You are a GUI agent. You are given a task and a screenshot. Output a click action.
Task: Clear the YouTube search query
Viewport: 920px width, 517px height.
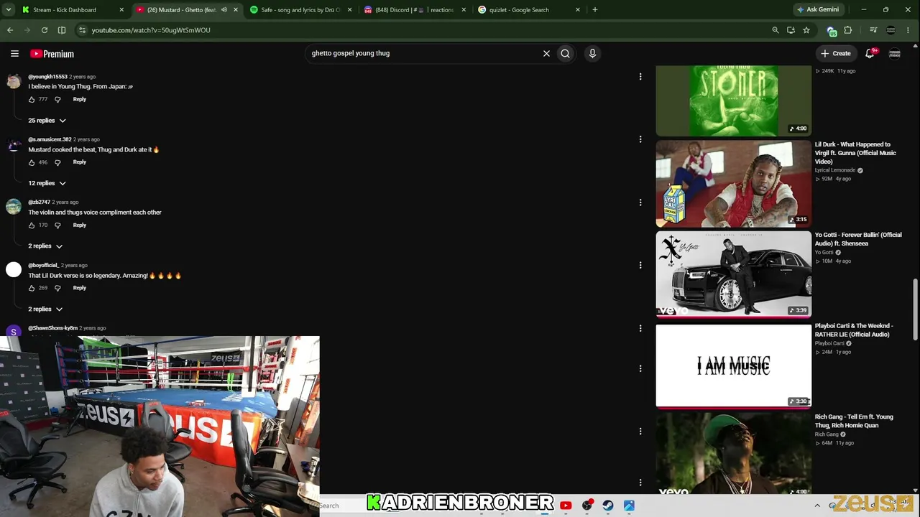(546, 53)
